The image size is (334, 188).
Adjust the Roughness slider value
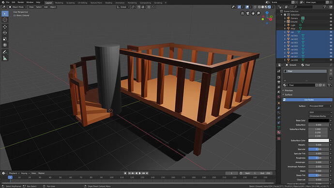tap(319, 158)
